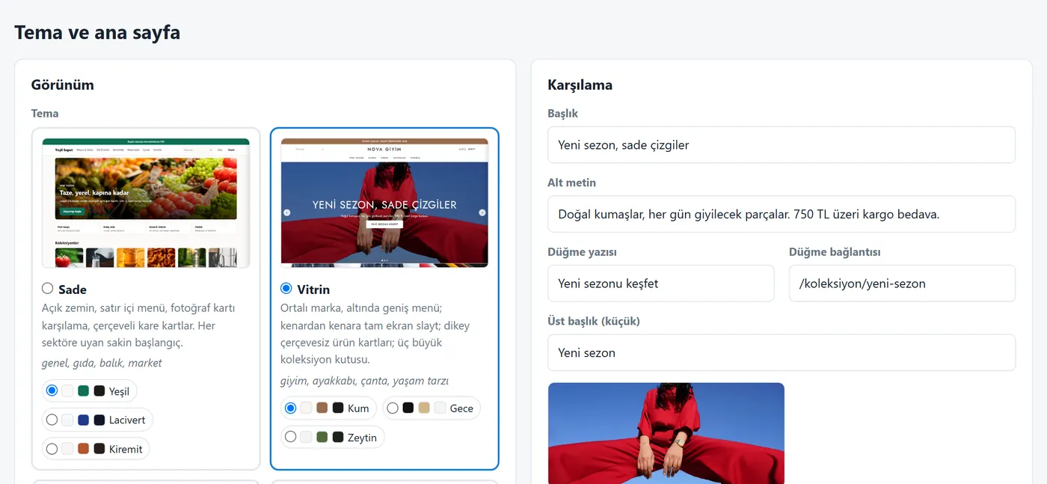Open the Vitrin theme preview thumbnail
1047x484 pixels.
point(384,203)
